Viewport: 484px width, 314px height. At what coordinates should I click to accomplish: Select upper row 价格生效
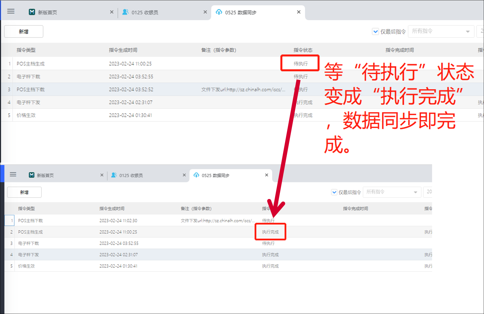point(242,115)
